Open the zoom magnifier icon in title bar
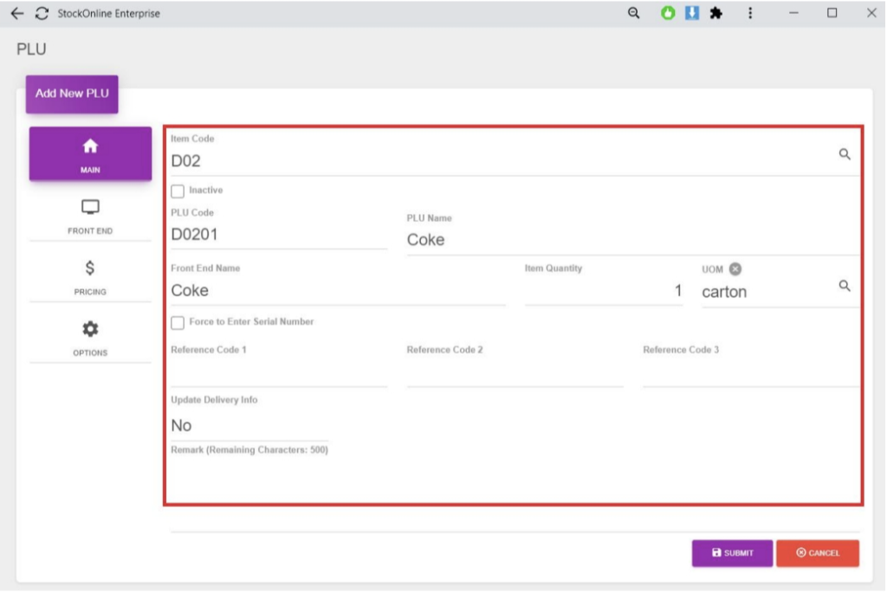The image size is (887, 592). tap(634, 13)
